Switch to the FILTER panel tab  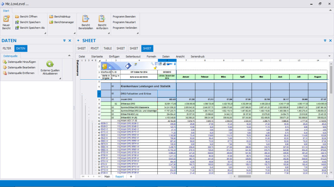click(x=7, y=48)
